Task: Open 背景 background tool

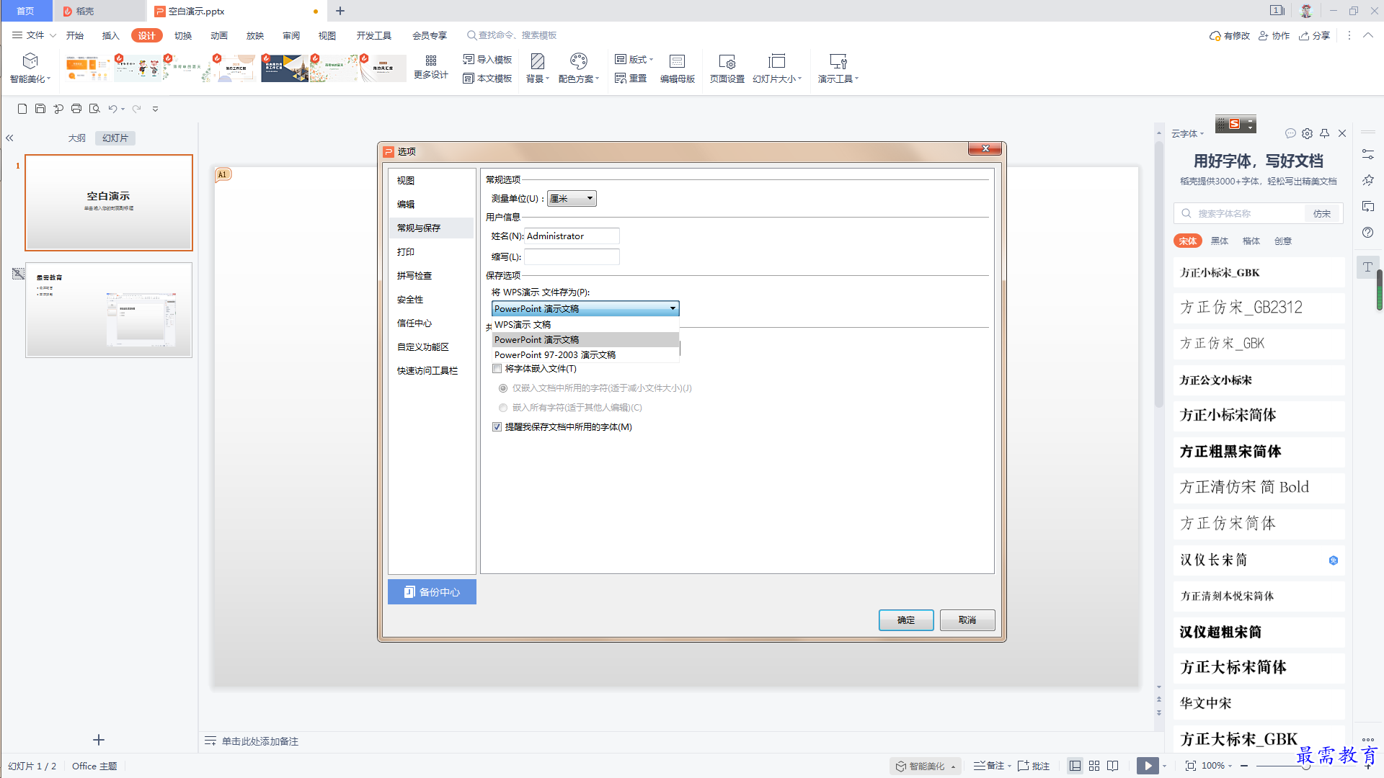Action: point(538,68)
